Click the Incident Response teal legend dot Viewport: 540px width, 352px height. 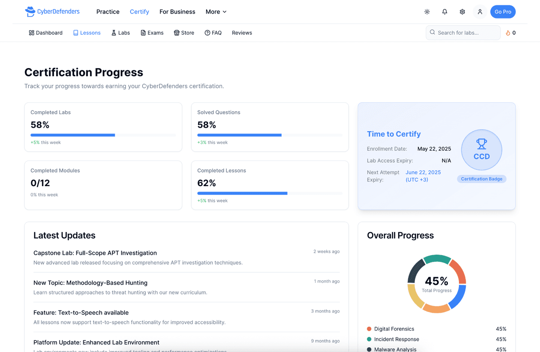[x=369, y=339]
